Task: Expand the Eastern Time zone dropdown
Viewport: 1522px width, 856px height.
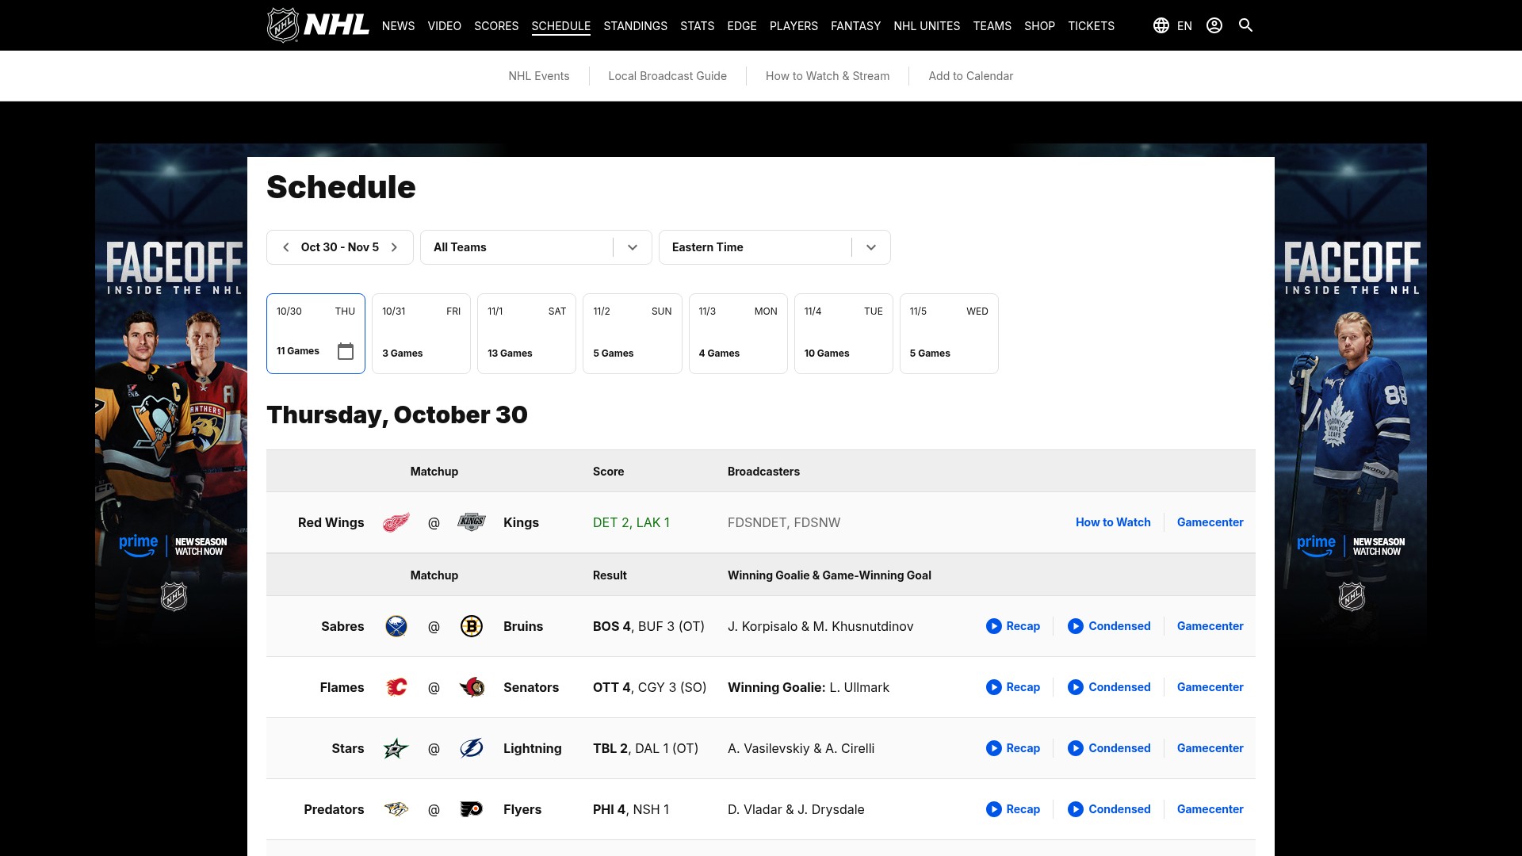Action: 774,247
